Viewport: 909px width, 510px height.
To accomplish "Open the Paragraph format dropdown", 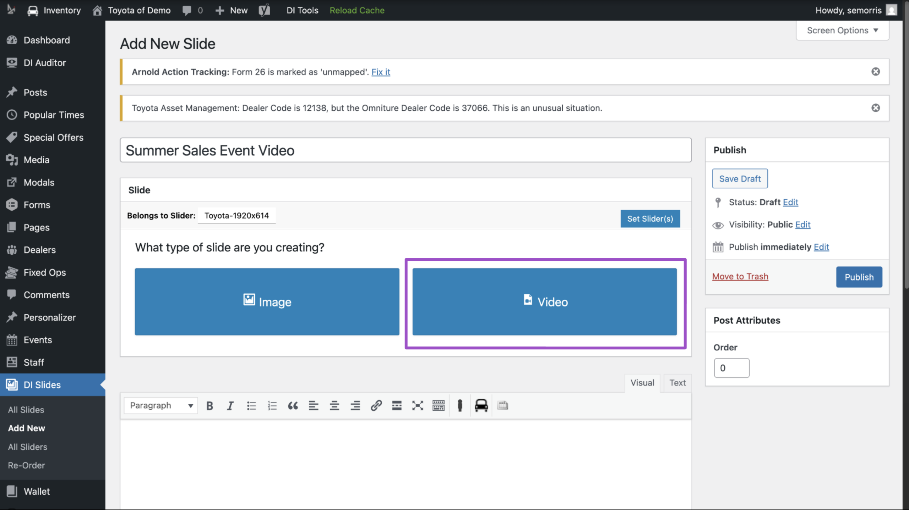I will coord(161,405).
